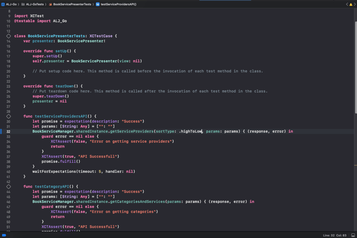The width and height of the screenshot is (357, 238).
Task: Click 'return' keyword on line 49
Action: [57, 216]
